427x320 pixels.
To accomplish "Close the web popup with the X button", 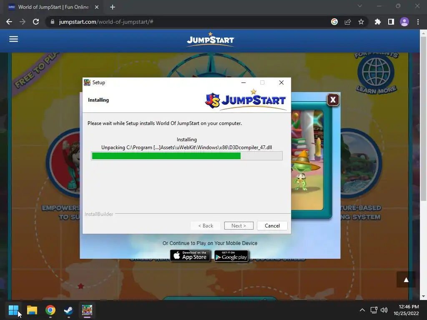I will 333,100.
